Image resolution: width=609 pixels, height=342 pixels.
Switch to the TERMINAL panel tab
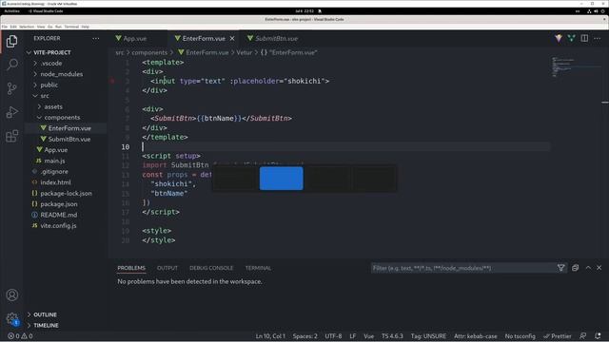pyautogui.click(x=258, y=268)
